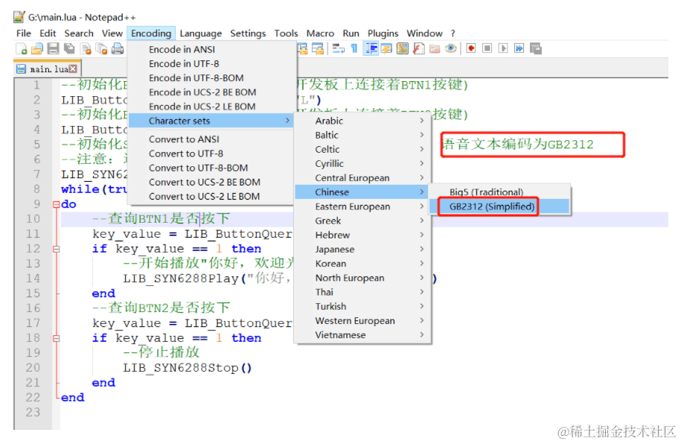The height and width of the screenshot is (444, 681).
Task: Select the main.lua document tab
Action: tap(48, 69)
